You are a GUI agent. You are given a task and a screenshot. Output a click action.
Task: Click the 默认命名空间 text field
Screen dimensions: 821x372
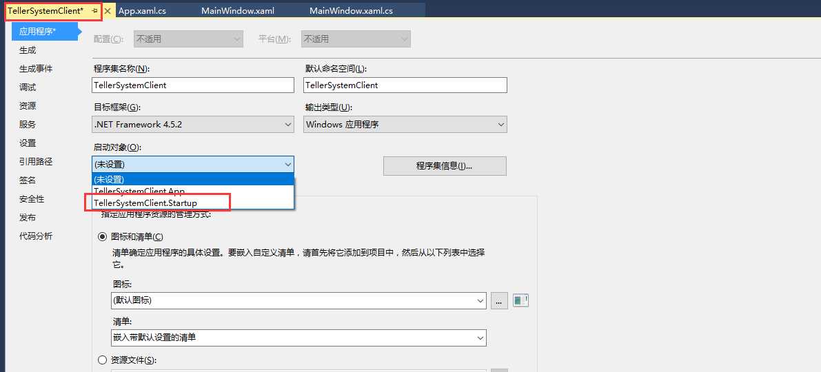[x=405, y=85]
